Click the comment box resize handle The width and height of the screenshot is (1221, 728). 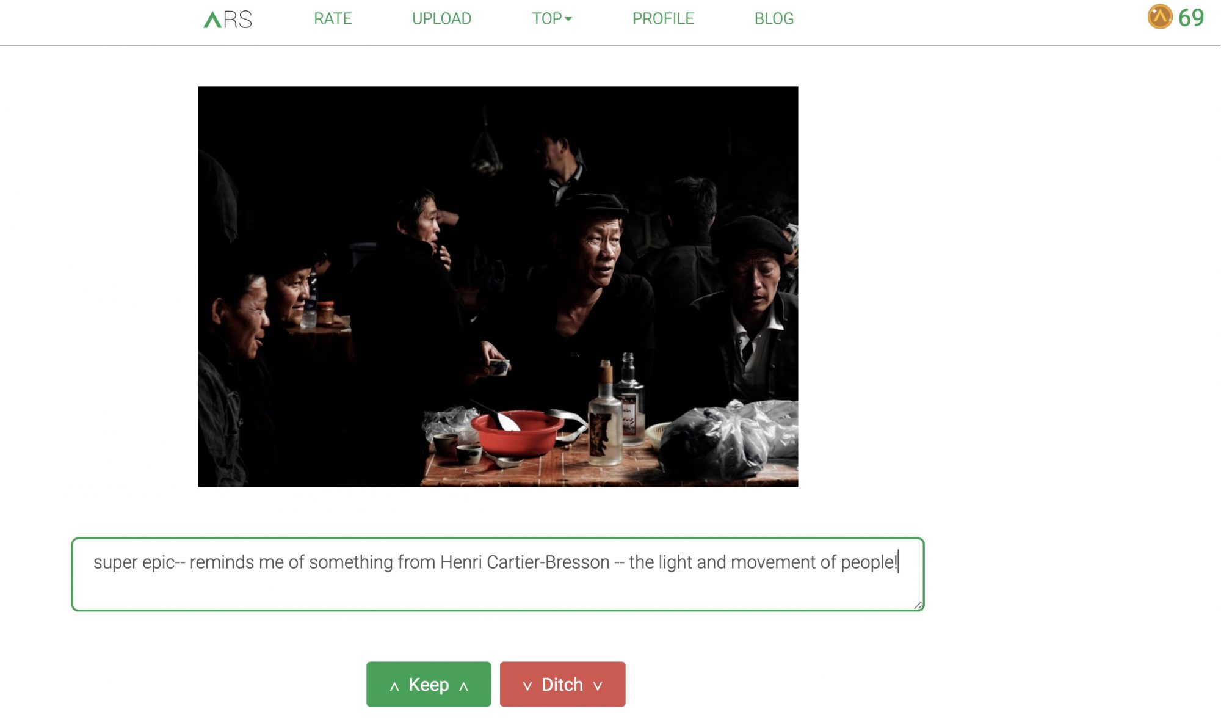[918, 605]
